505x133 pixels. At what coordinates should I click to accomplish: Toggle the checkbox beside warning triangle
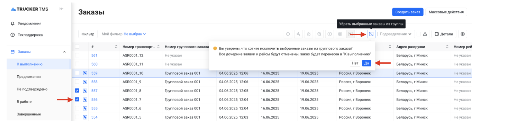[x=419, y=34]
